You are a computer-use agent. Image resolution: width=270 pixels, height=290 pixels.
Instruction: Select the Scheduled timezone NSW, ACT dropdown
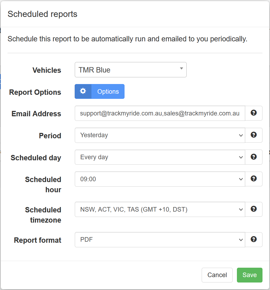pos(160,209)
